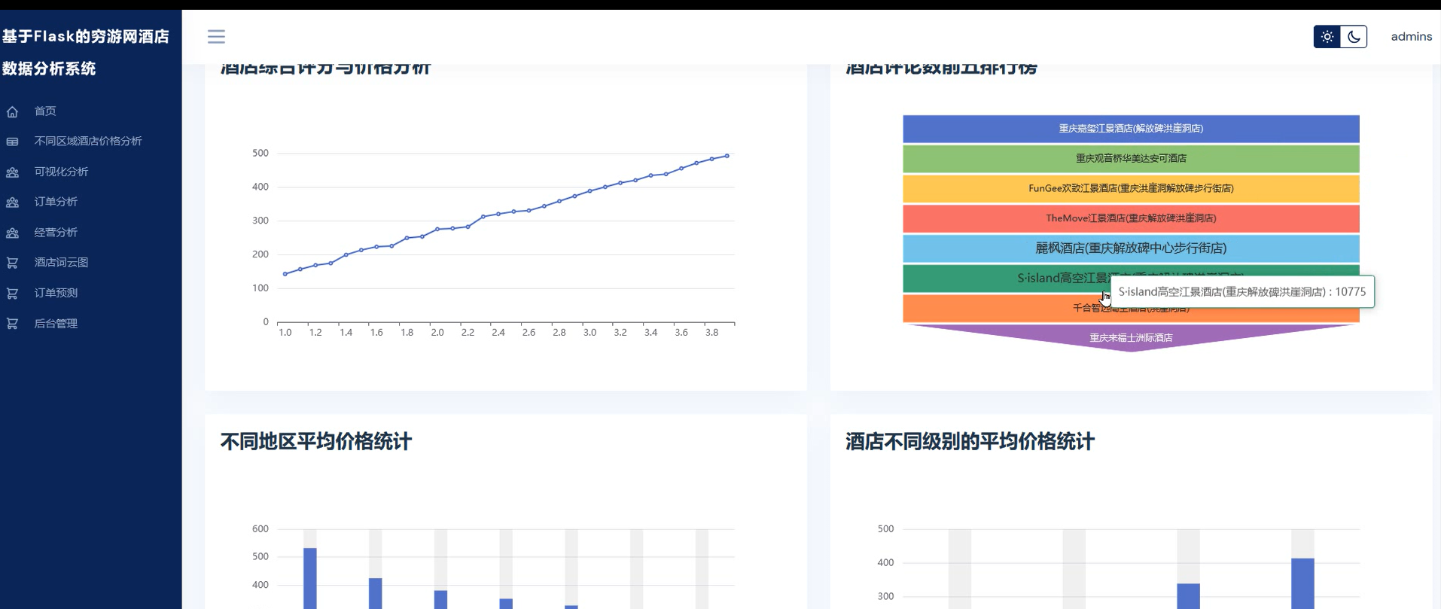Image resolution: width=1441 pixels, height=609 pixels.
Task: Click the table icon beside 不同区域酒店价格分析
Action: click(12, 142)
